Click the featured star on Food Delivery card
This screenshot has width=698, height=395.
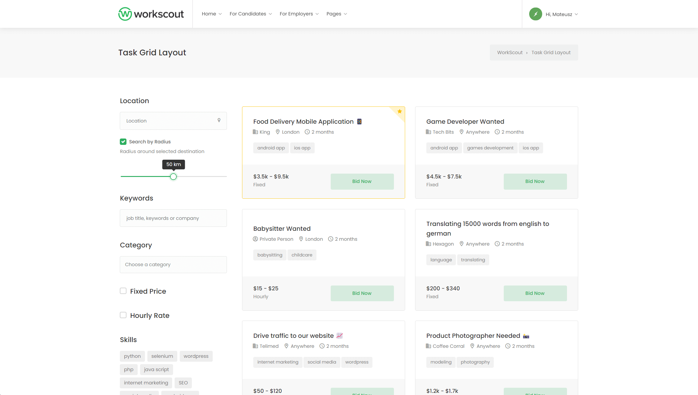tap(399, 111)
